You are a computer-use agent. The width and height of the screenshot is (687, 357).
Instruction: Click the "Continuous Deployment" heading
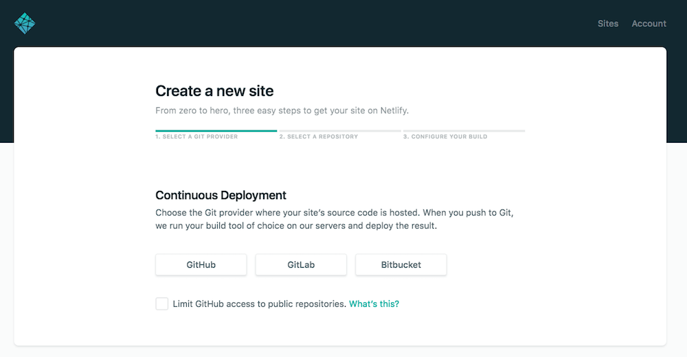point(221,195)
